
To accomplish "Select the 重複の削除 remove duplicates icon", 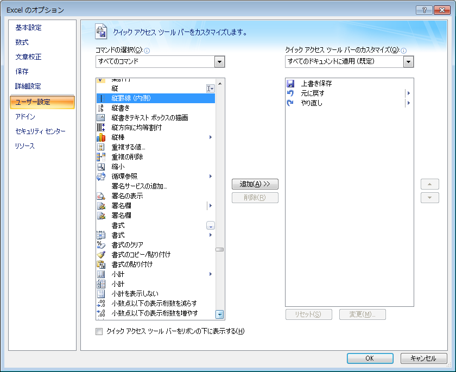I will [102, 157].
